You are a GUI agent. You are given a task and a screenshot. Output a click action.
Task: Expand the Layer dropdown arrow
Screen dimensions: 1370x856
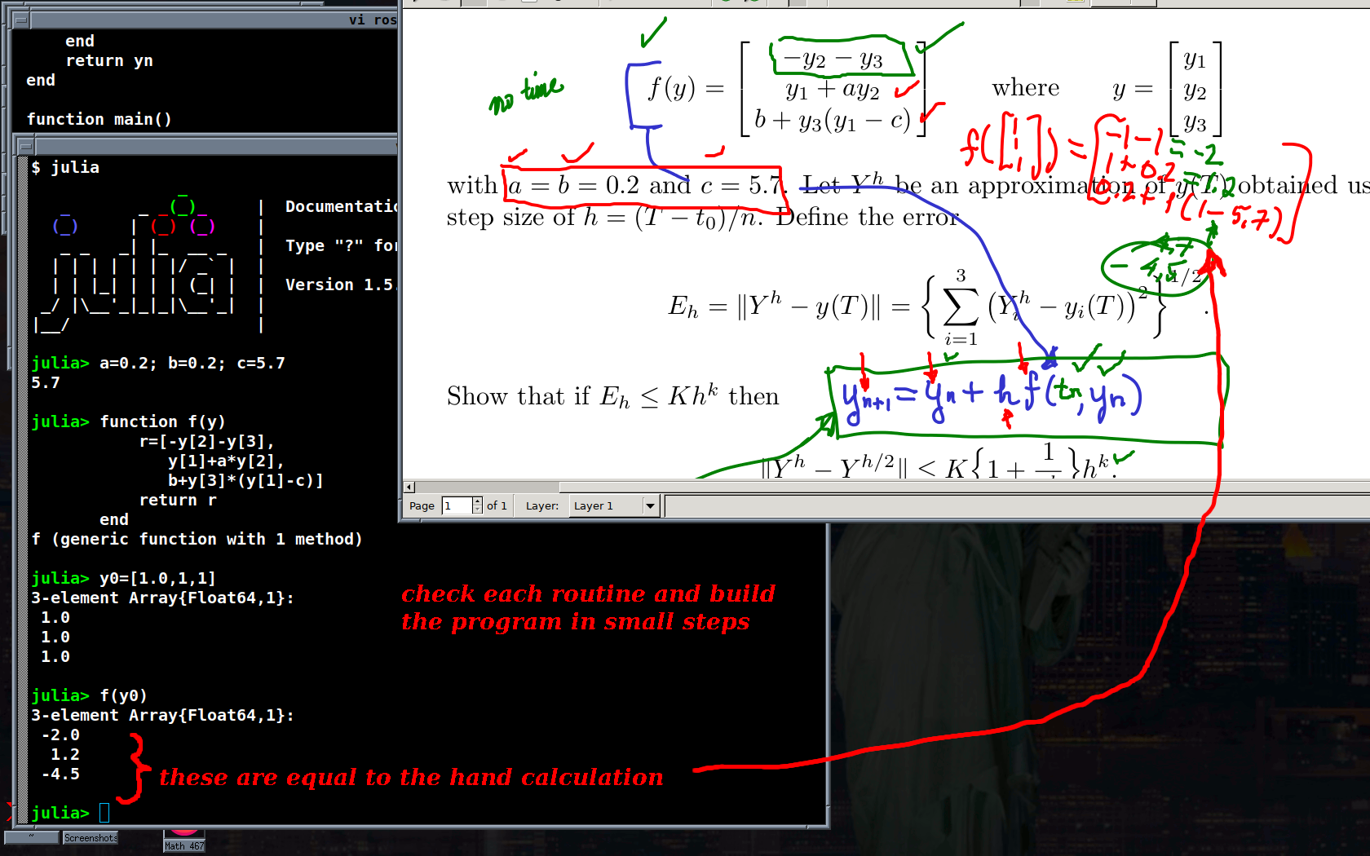click(650, 506)
